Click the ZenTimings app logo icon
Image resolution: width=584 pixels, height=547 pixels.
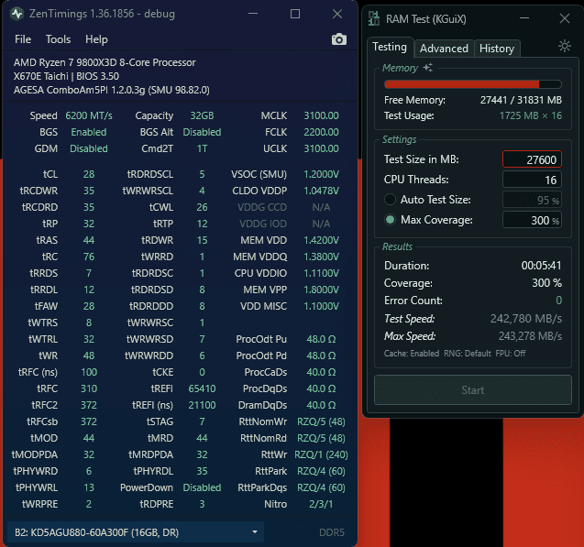[17, 14]
